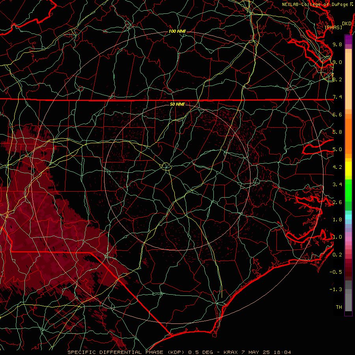
Task: Click the 7.4 legend value
Action: (337, 97)
